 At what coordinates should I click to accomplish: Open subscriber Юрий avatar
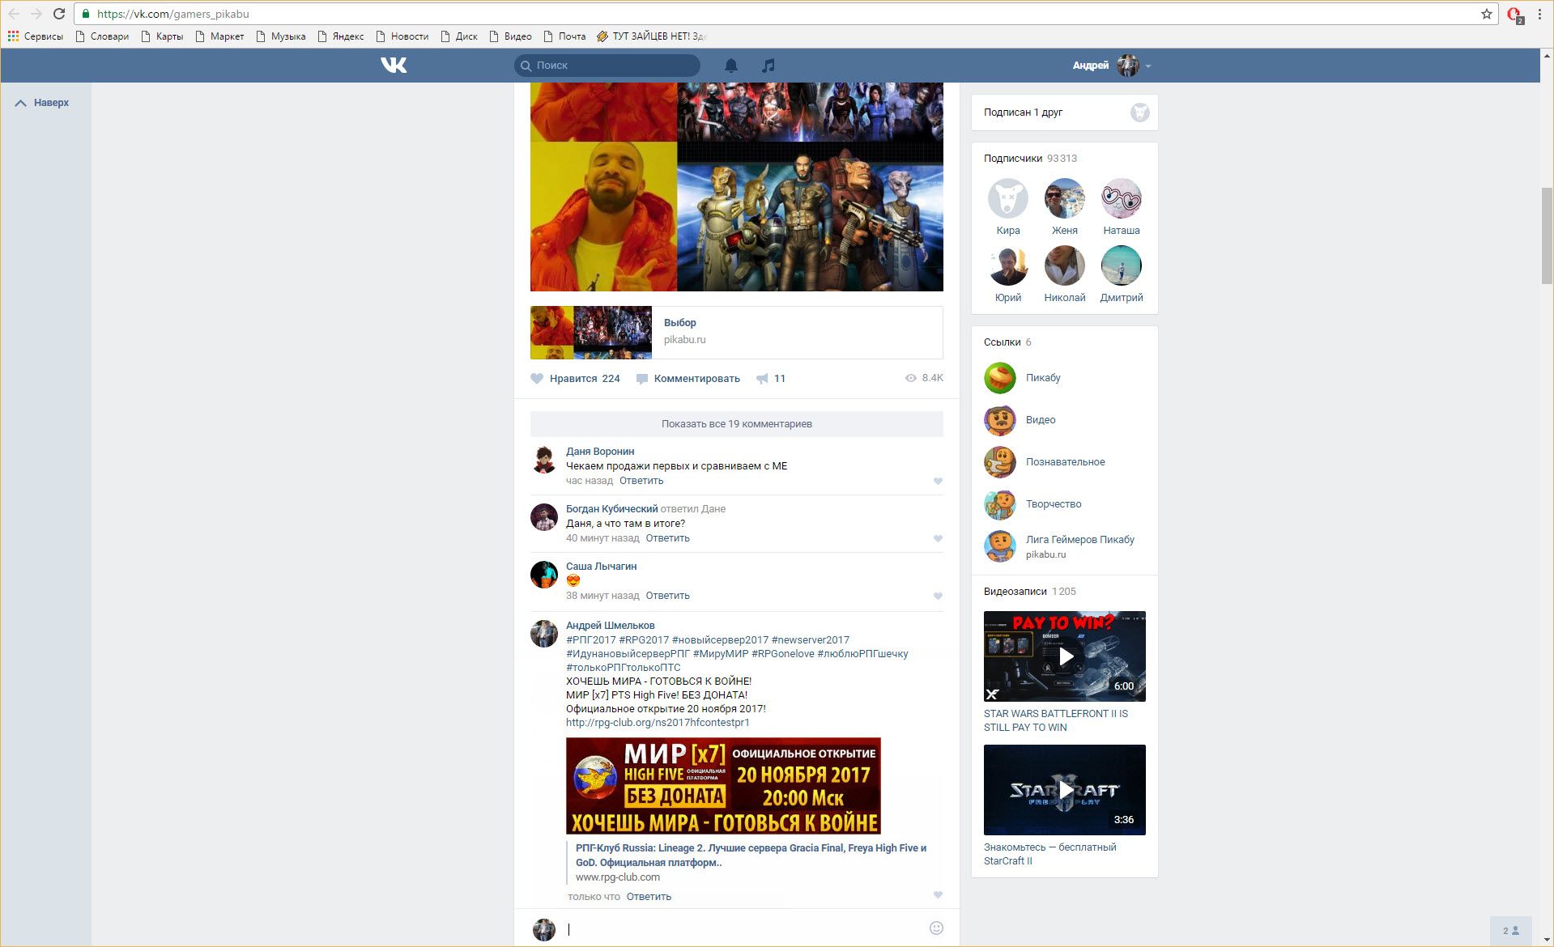tap(1007, 265)
